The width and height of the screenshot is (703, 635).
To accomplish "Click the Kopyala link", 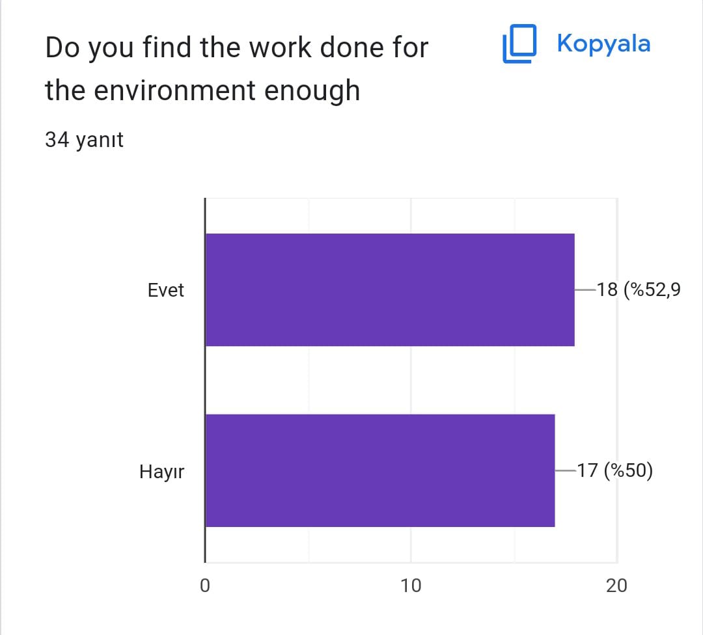I will (606, 44).
